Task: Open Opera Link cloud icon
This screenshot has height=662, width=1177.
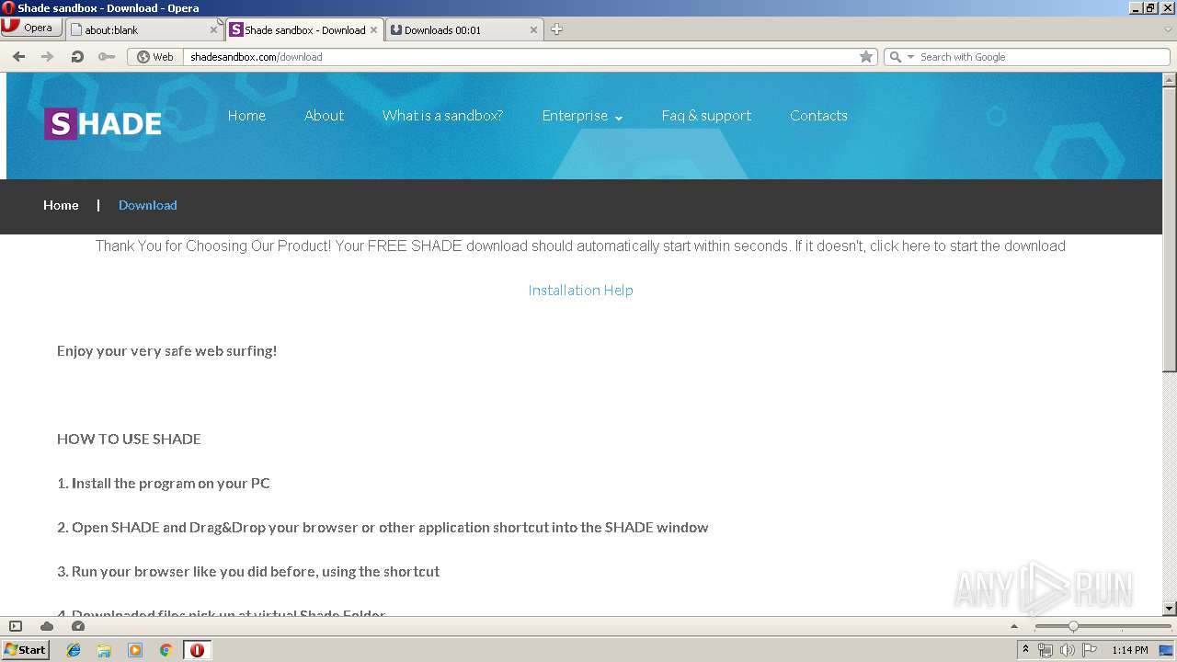Action: click(x=47, y=626)
